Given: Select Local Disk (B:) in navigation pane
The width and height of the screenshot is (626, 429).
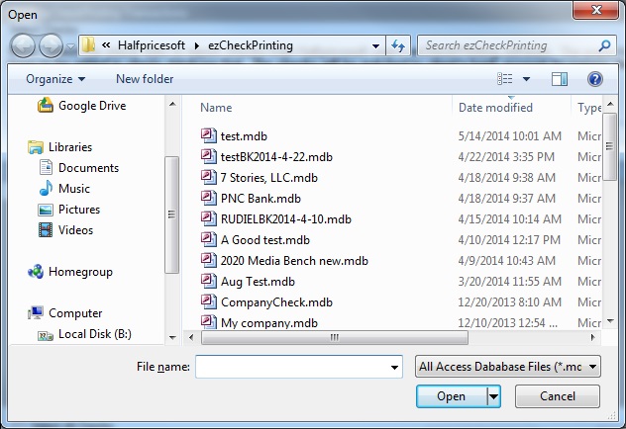Looking at the screenshot, I should 88,334.
